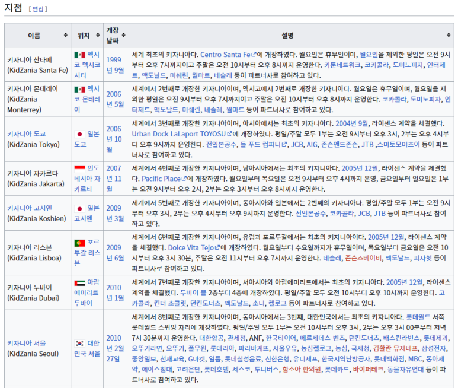Select 키자니아 몬테레이 (KidZania Monterrey) name cell

[38, 99]
